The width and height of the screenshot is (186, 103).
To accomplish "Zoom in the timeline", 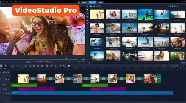I will [173, 66].
